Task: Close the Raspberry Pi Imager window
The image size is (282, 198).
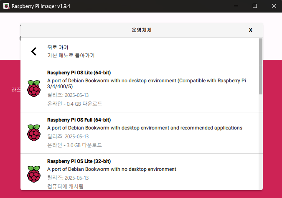Action: [x=274, y=6]
